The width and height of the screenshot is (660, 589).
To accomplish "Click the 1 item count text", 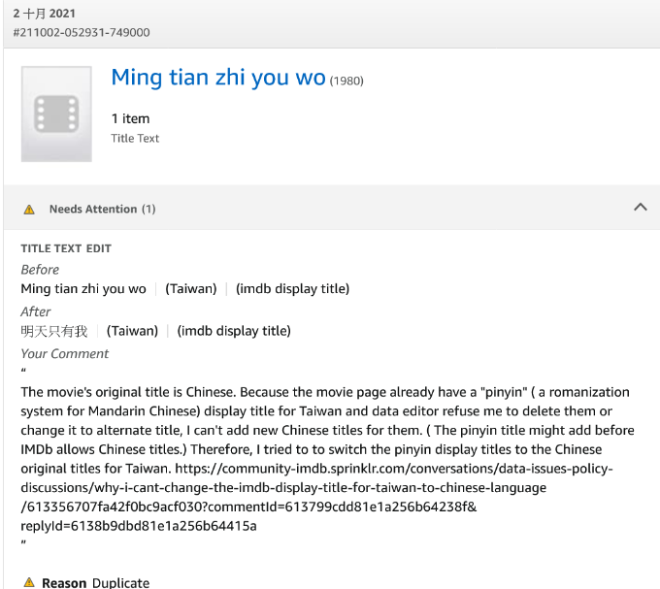I will 130,118.
